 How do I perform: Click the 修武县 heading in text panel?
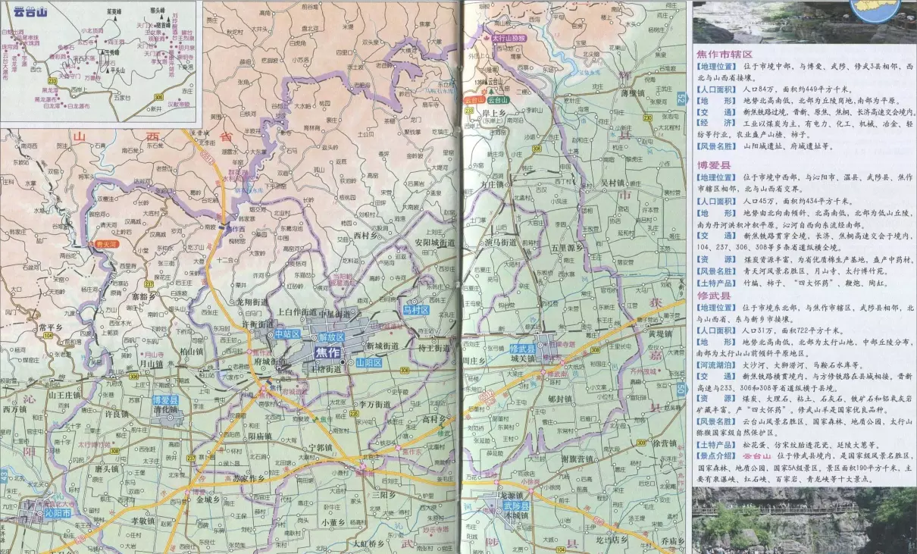713,296
